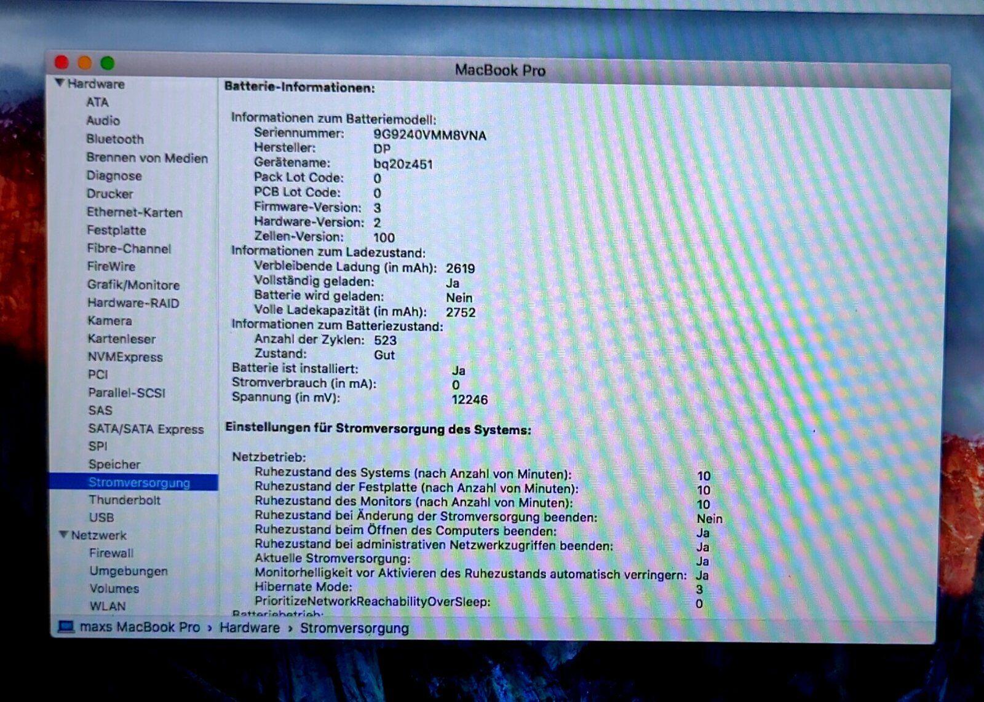Select Festplatte in the sidebar

pos(116,231)
